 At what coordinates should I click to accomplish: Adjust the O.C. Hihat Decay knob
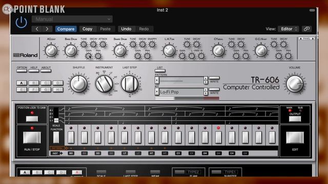click(x=283, y=44)
